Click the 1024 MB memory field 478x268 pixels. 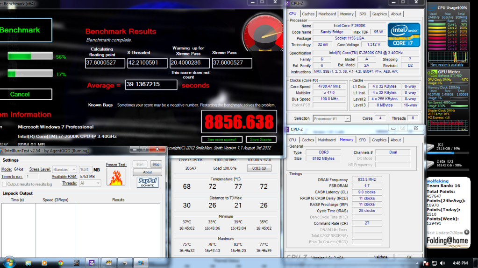pyautogui.click(x=86, y=170)
